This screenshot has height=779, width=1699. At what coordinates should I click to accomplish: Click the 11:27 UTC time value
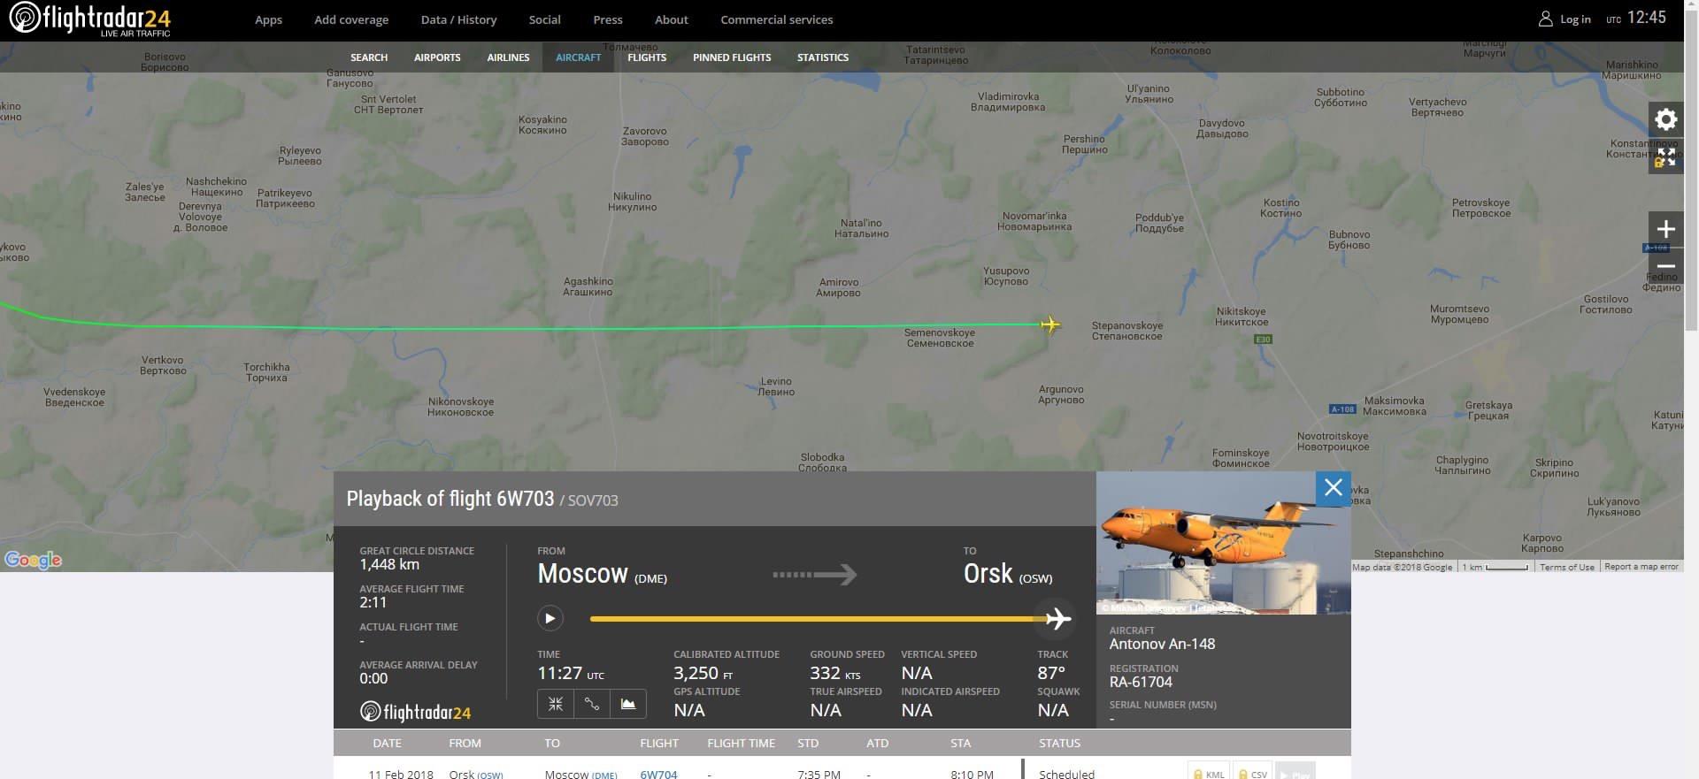pyautogui.click(x=571, y=673)
